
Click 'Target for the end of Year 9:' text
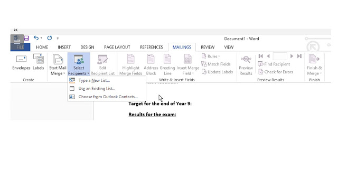pyautogui.click(x=160, y=103)
